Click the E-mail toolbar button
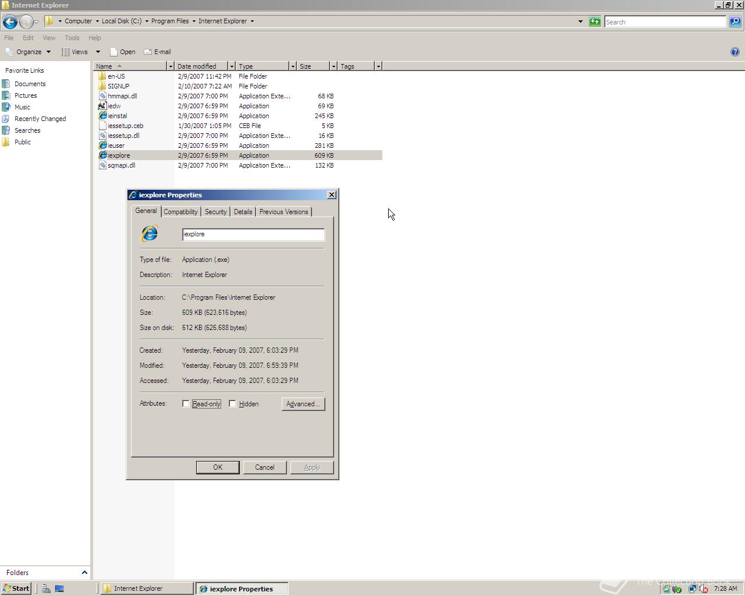 [157, 52]
